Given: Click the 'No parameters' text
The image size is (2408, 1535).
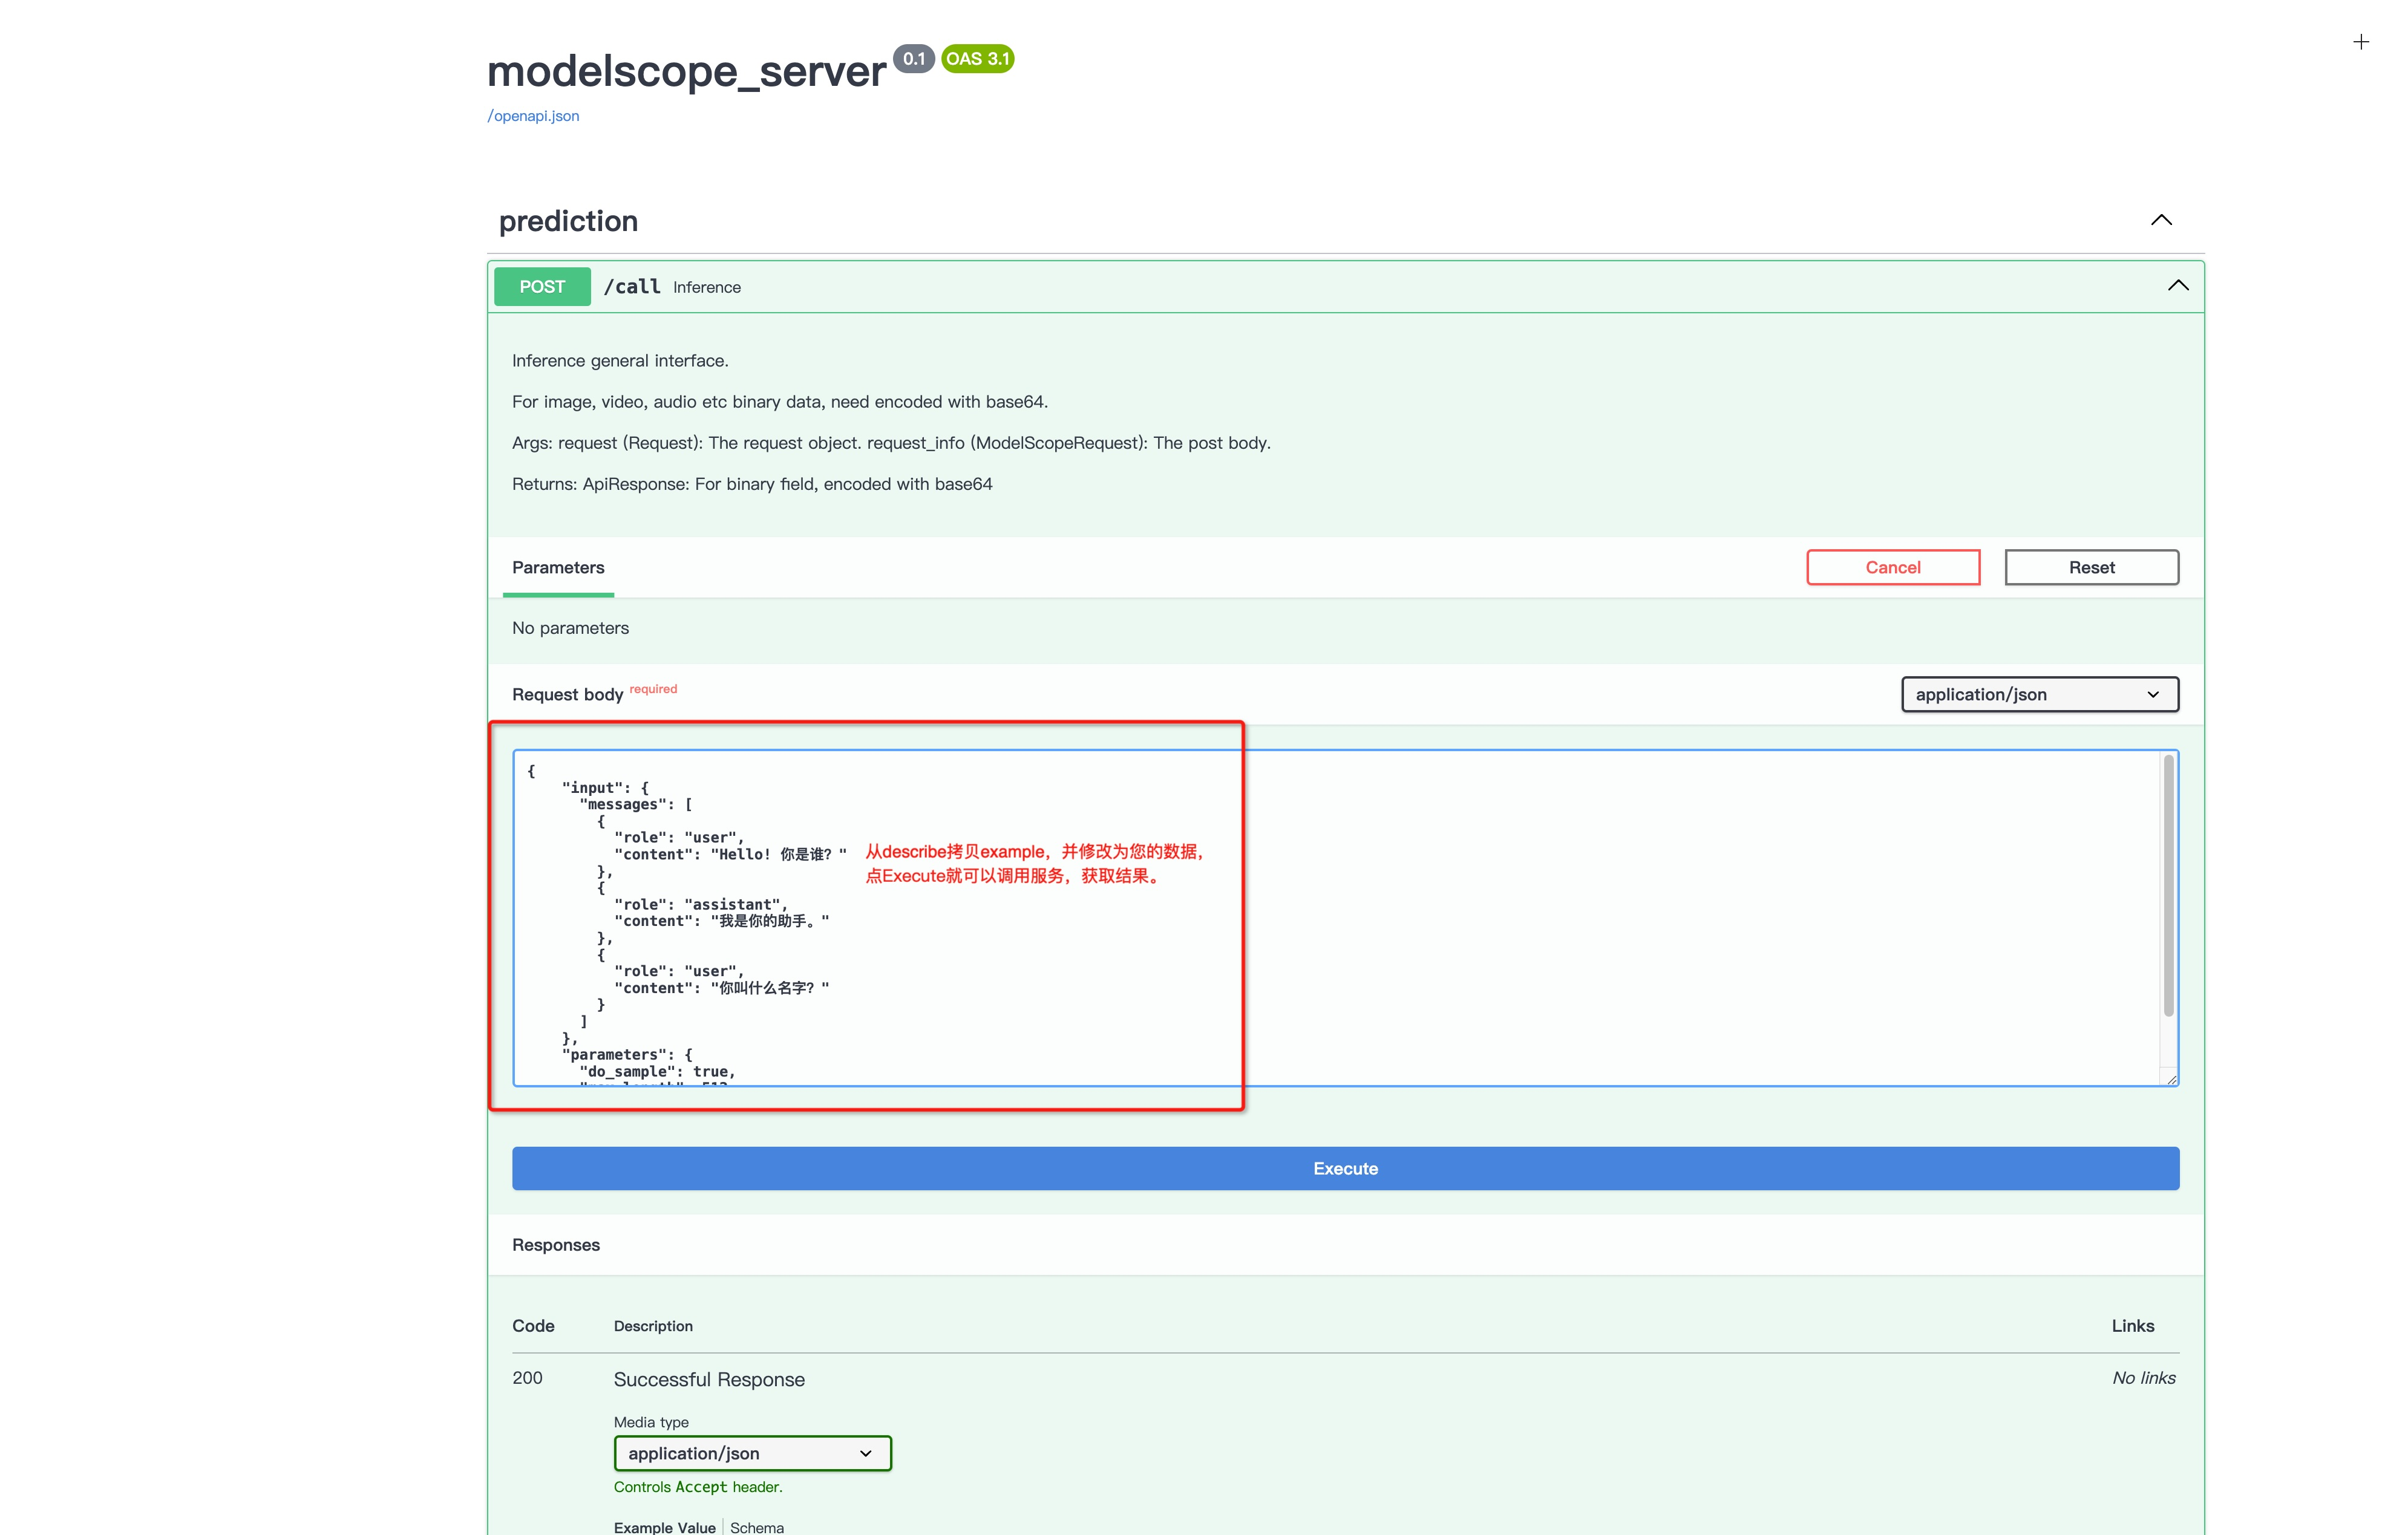Looking at the screenshot, I should 570,628.
